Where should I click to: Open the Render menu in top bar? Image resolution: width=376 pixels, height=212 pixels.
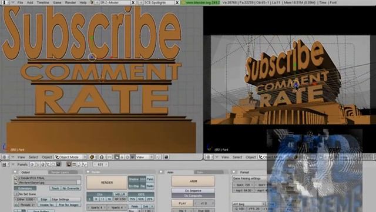[70, 2]
